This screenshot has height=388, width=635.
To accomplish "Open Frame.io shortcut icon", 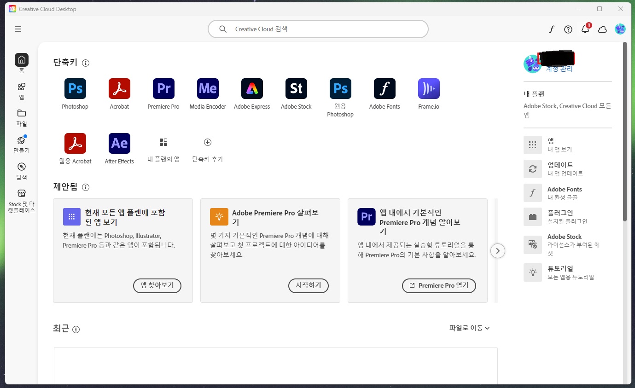I will [429, 88].
